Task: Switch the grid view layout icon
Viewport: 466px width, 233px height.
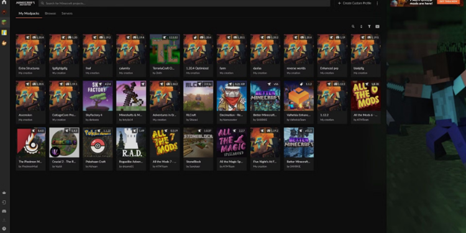Action: [x=377, y=27]
